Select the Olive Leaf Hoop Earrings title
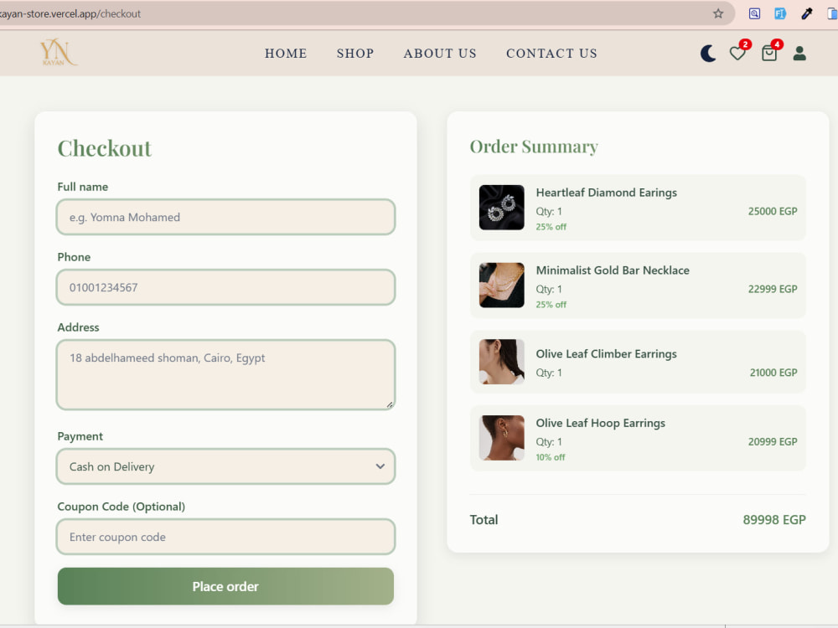 [x=601, y=423]
